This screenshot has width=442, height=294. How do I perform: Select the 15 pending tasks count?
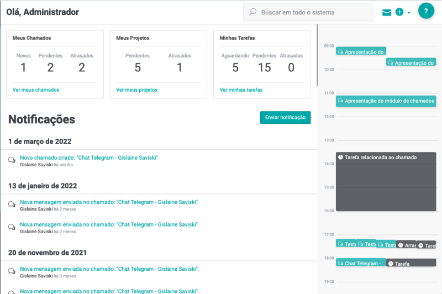[x=264, y=67]
